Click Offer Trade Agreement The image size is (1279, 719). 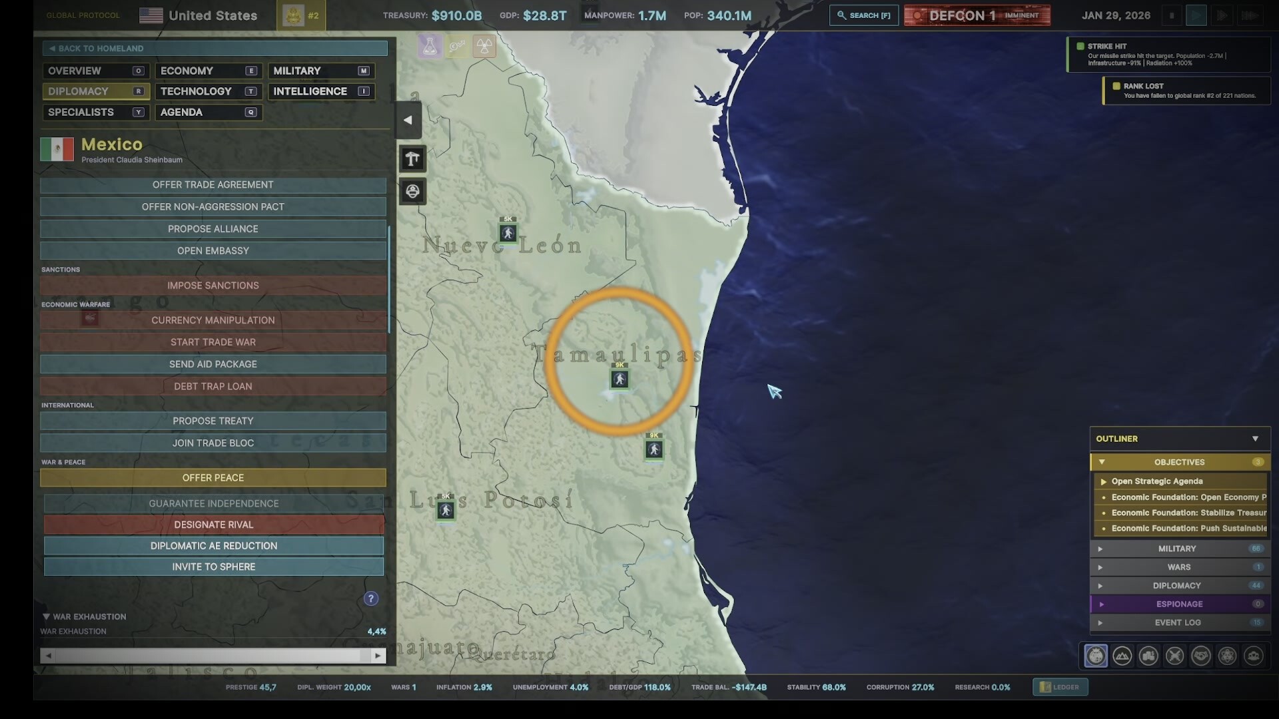[x=213, y=184]
